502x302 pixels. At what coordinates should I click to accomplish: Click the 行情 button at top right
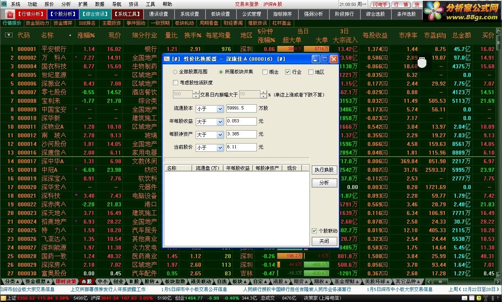tap(401, 4)
